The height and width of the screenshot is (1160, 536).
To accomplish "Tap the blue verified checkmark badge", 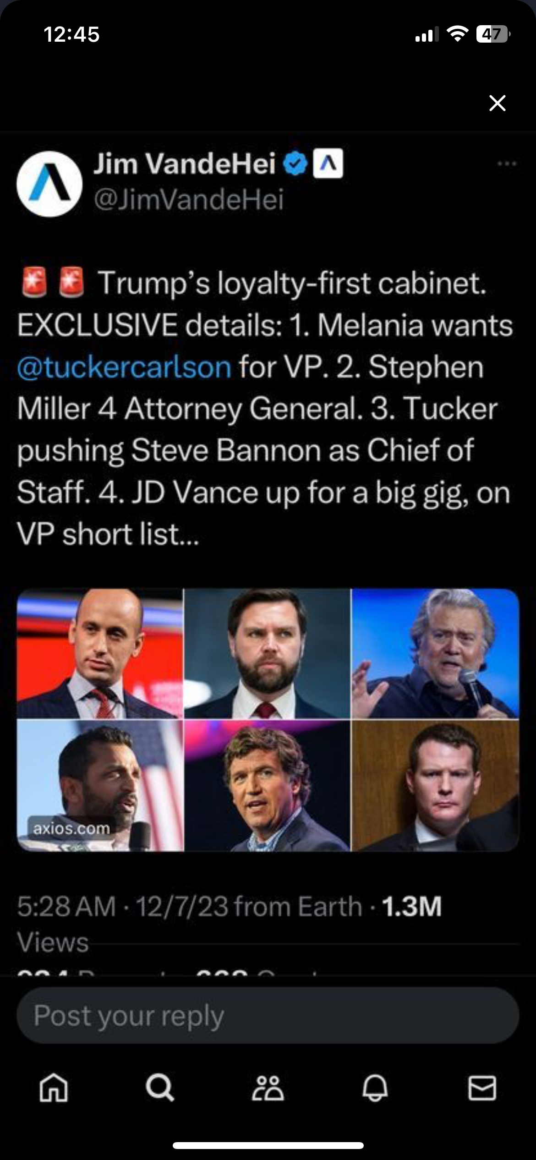I will click(295, 164).
